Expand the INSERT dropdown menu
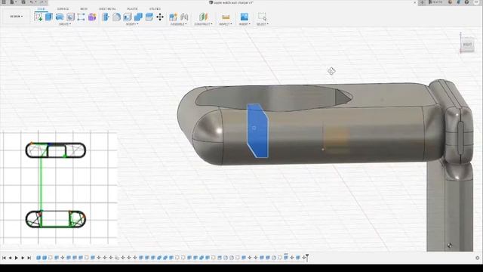Viewport: 483px width, 272px height. coord(245,24)
